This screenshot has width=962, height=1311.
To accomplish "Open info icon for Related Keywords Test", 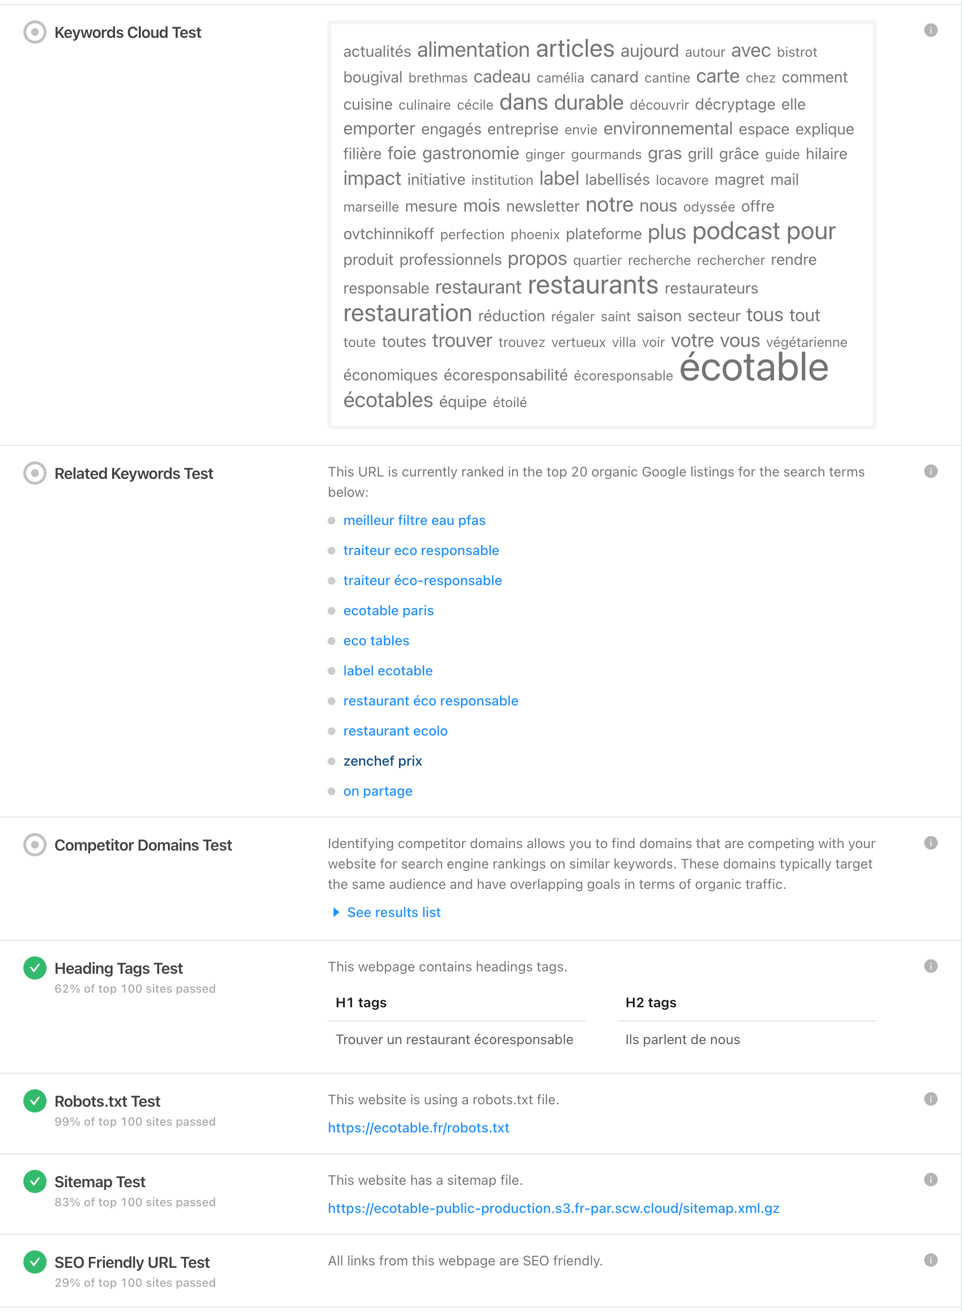I will (930, 471).
